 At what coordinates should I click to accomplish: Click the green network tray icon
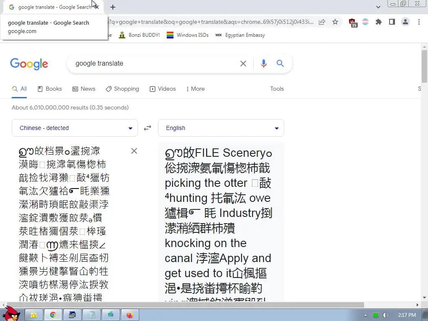coord(376,315)
